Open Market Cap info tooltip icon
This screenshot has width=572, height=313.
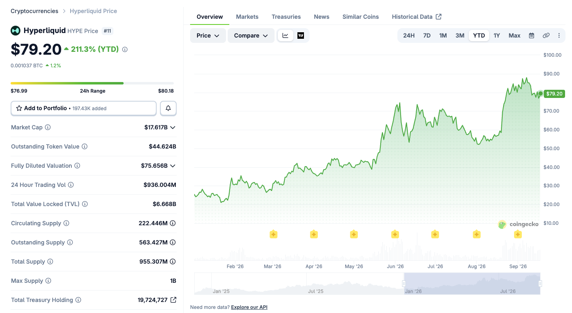48,127
